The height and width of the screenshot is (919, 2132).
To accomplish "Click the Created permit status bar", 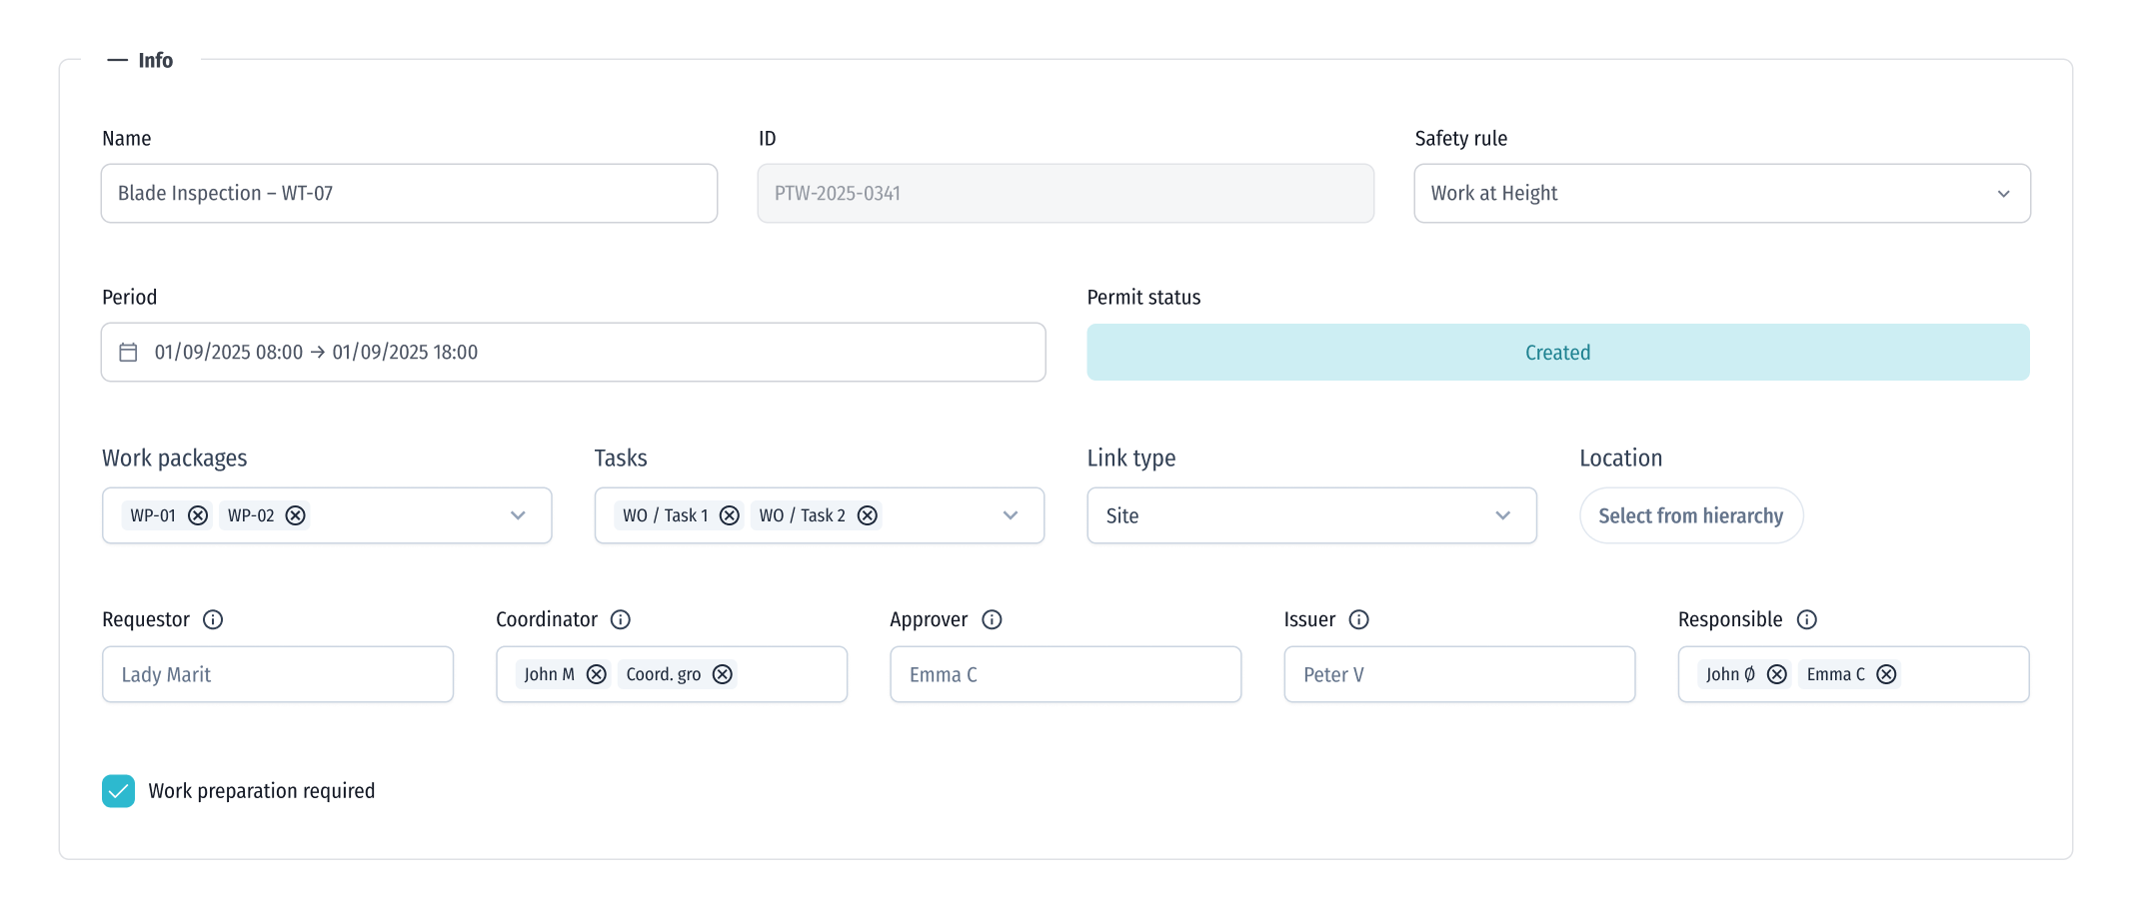I will [x=1557, y=353].
